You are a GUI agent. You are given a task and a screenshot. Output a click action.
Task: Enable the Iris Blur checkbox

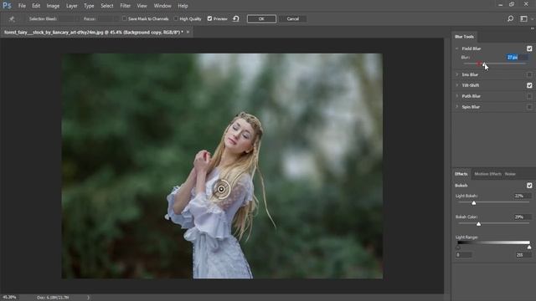(529, 74)
